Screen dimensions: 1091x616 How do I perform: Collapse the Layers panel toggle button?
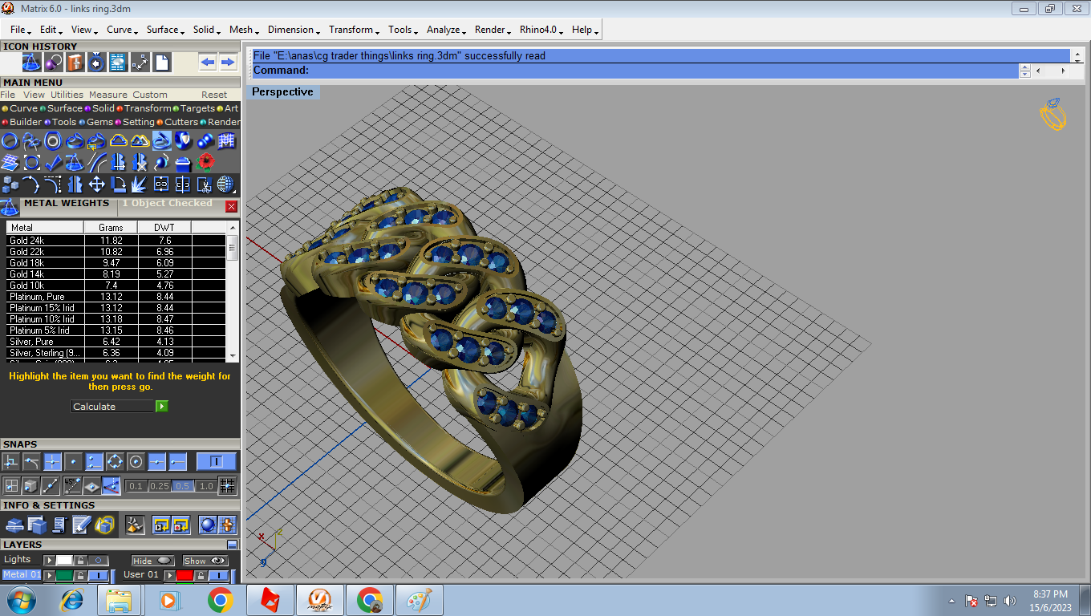[x=232, y=545]
